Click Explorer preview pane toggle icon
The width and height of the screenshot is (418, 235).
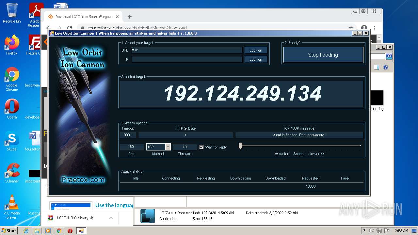coord(376,67)
